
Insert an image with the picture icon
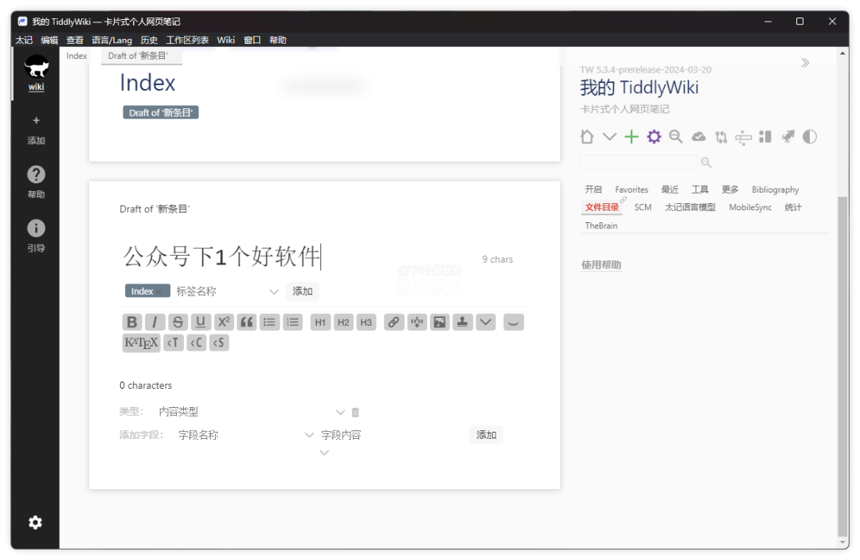tap(440, 323)
